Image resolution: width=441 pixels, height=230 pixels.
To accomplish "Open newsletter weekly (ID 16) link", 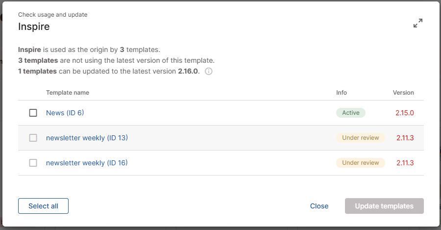I will [87, 163].
